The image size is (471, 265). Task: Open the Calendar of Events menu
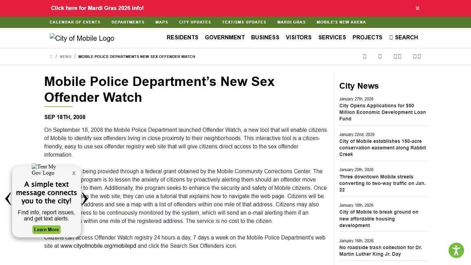click(75, 22)
